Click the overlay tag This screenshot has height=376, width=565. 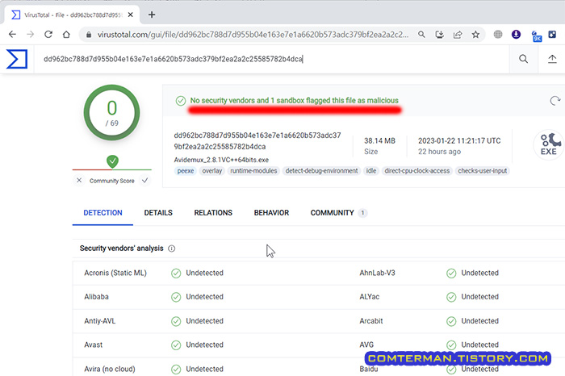coord(211,171)
